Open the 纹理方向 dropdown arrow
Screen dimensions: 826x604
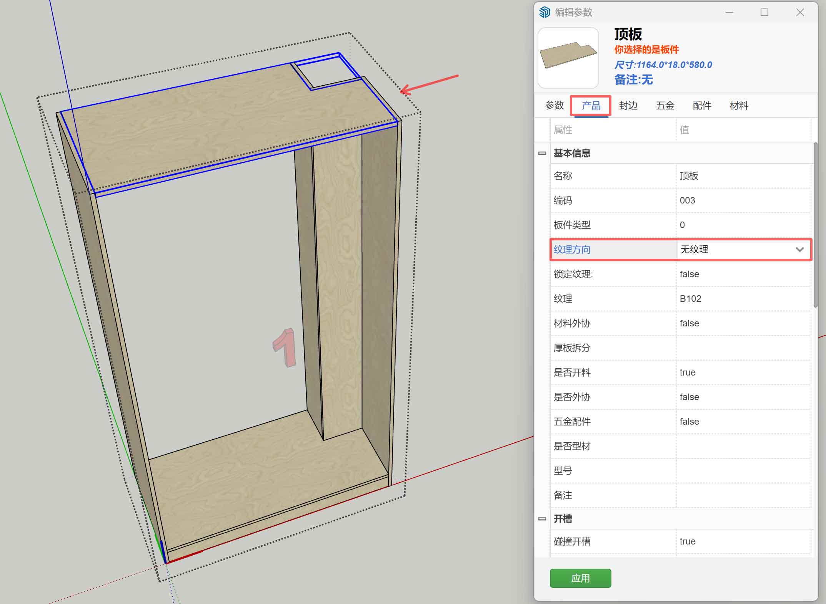(x=799, y=250)
